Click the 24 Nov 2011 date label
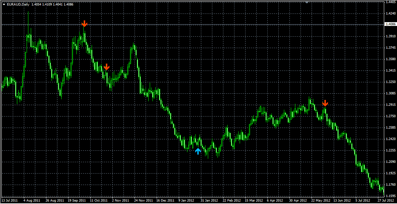This screenshot has height=204, width=397. pyautogui.click(x=143, y=201)
